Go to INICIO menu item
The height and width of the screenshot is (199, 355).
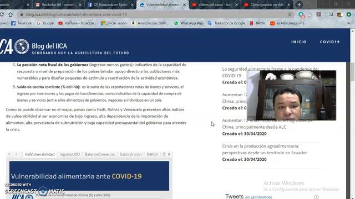tap(299, 42)
